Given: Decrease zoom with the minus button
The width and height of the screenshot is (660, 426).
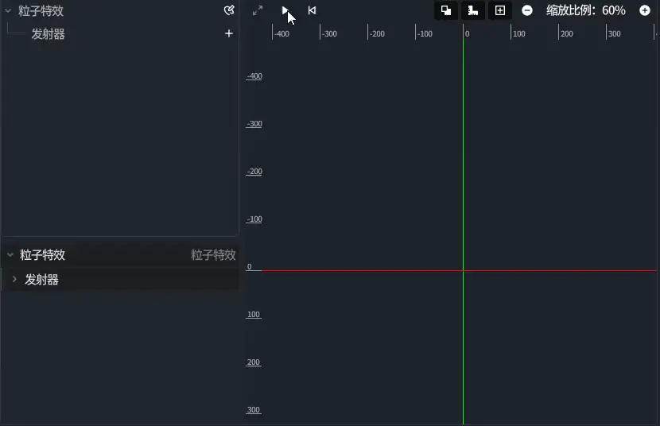Looking at the screenshot, I should pyautogui.click(x=527, y=10).
